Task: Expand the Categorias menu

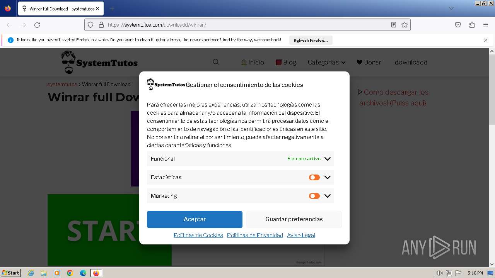Action: pos(326,62)
